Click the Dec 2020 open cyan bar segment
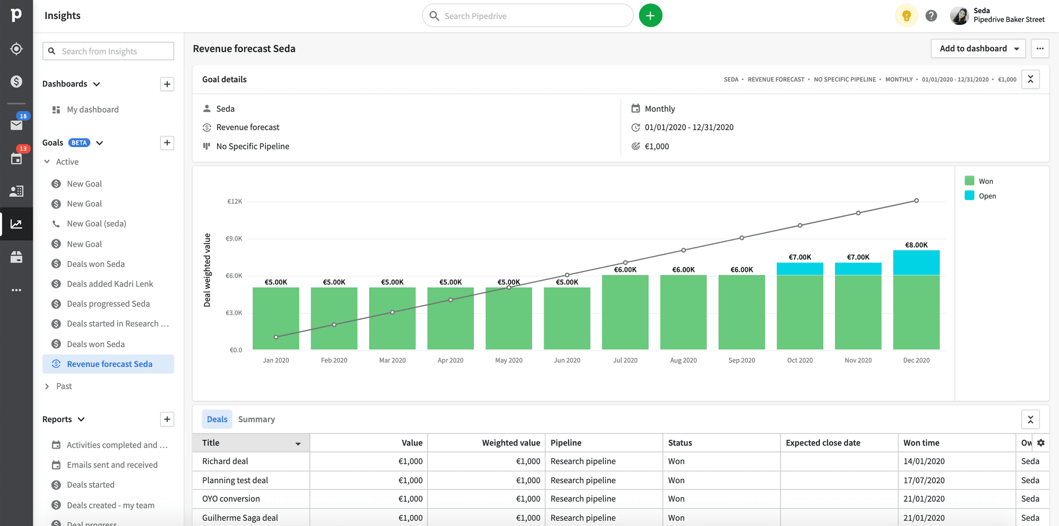 (x=916, y=263)
